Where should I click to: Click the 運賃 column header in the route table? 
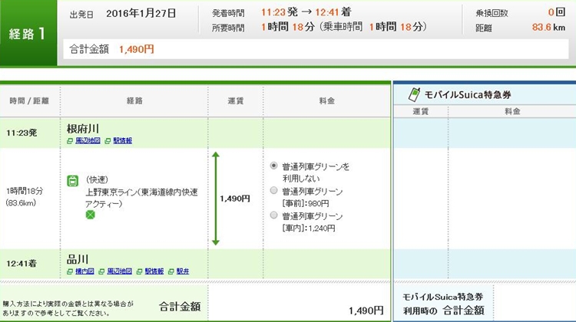[235, 100]
